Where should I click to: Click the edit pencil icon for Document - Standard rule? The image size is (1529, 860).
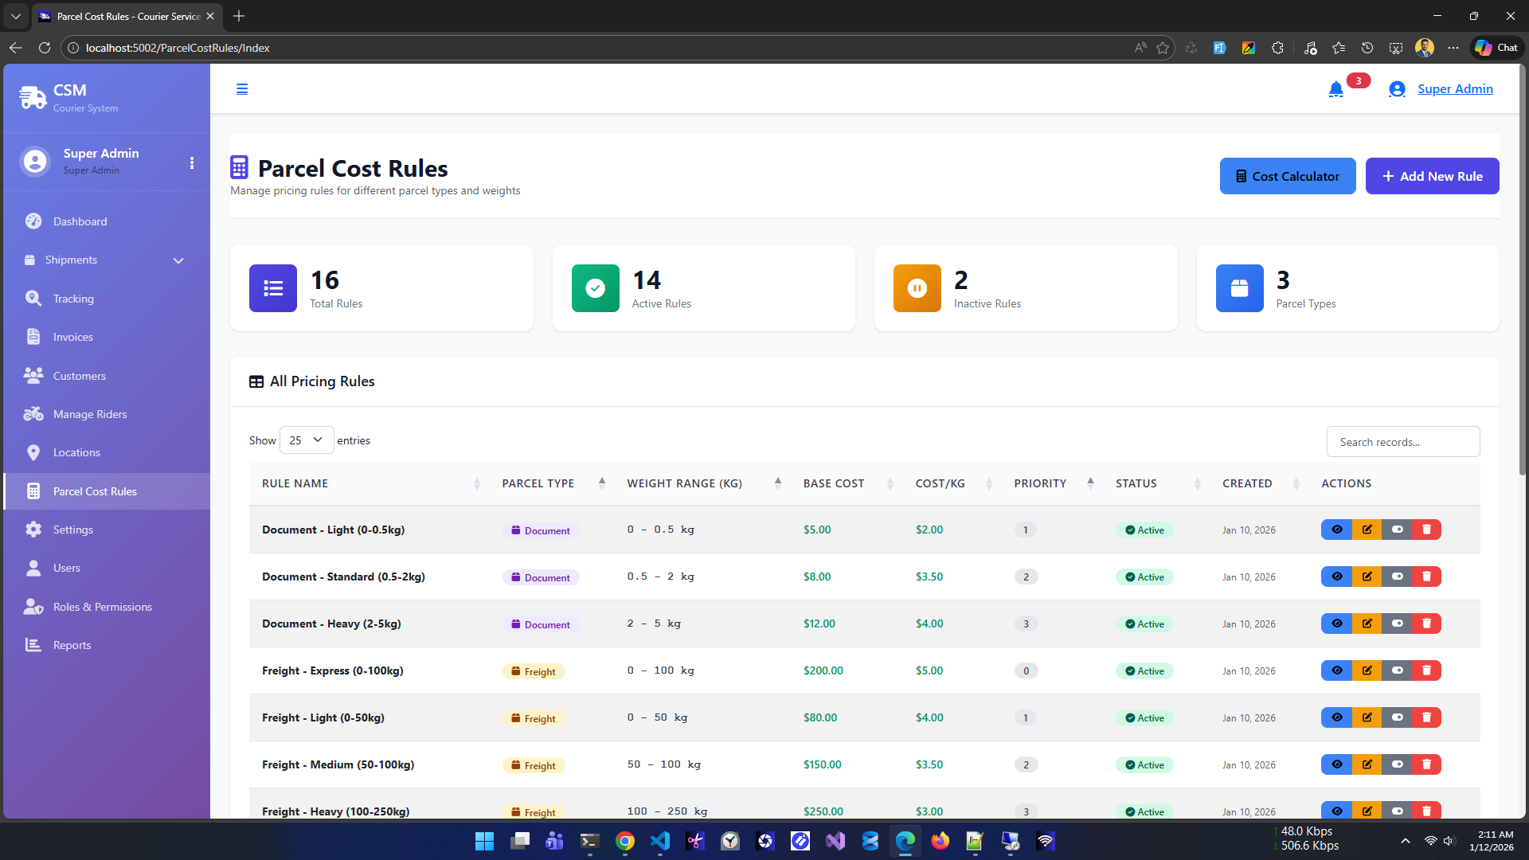1367,577
